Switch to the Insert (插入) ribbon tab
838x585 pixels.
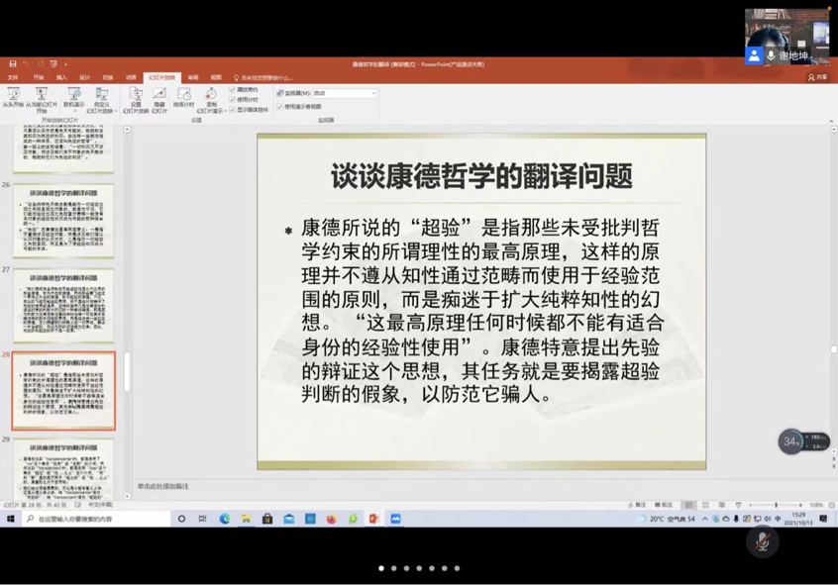tap(61, 77)
